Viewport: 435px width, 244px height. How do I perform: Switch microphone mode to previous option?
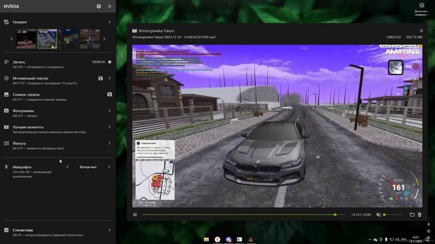tap(67, 167)
